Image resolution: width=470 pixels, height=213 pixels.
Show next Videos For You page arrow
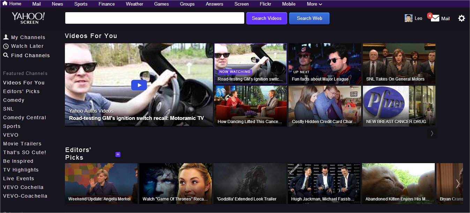pos(432,133)
